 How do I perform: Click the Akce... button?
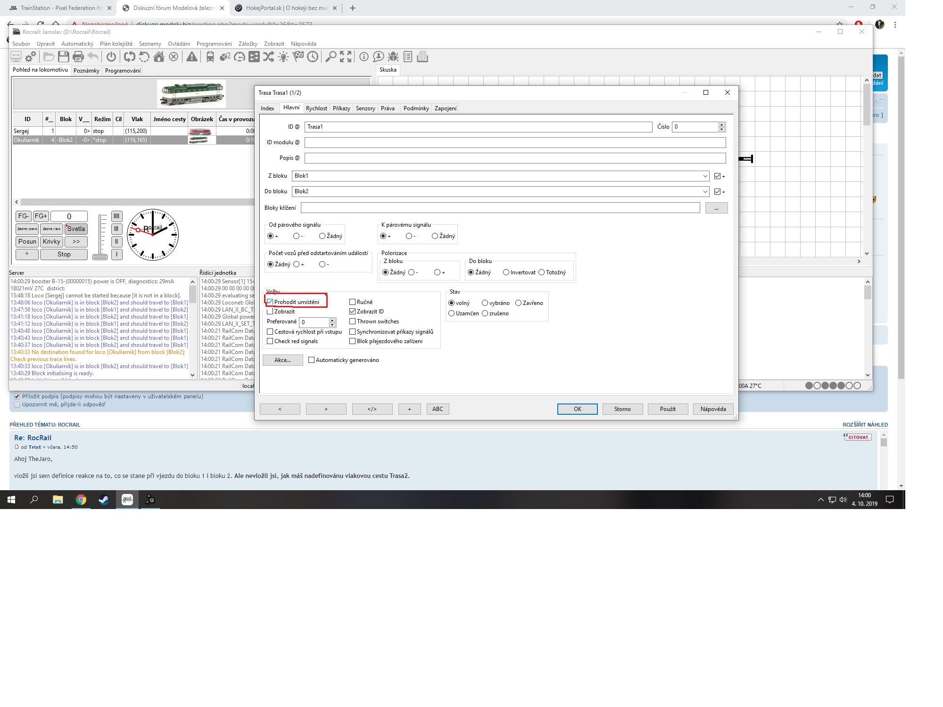282,360
